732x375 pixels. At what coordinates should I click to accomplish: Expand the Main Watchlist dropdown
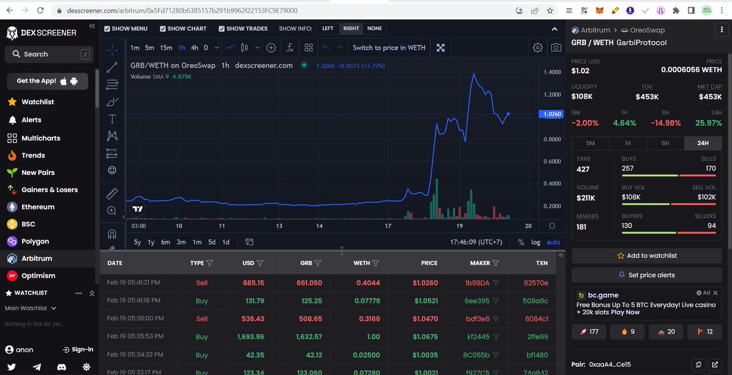(30, 309)
